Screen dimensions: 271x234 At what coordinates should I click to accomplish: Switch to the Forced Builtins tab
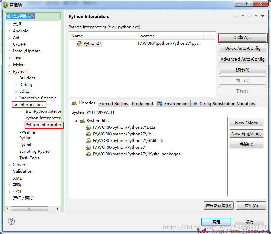pos(114,103)
